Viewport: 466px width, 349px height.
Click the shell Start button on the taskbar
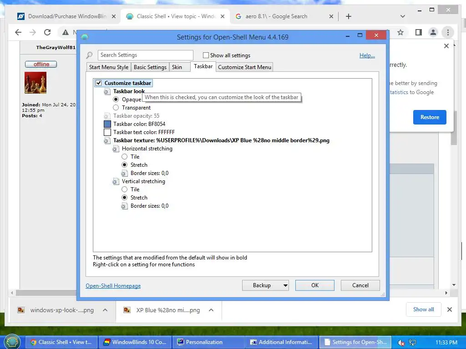click(12, 342)
